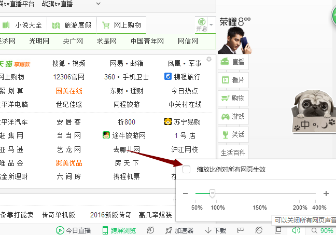Open the 途牛旅游网 link

[x=124, y=135]
